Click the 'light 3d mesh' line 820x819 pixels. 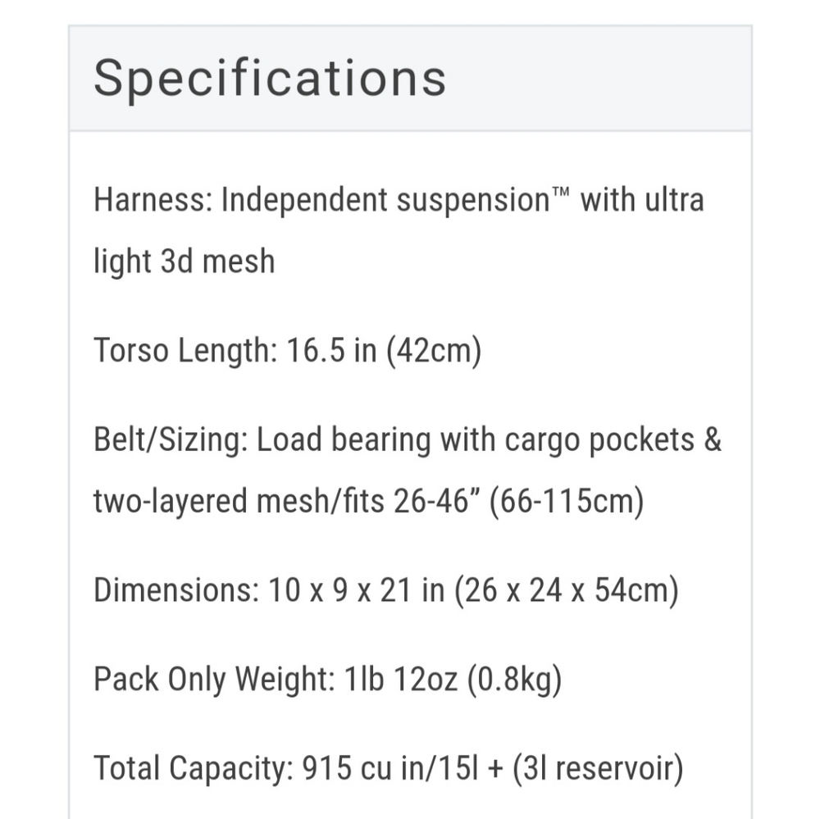184,261
